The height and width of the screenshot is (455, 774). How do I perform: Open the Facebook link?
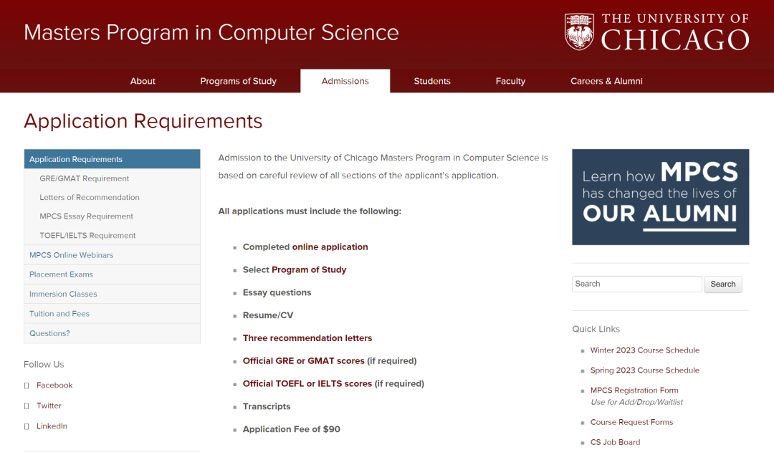[x=54, y=385]
